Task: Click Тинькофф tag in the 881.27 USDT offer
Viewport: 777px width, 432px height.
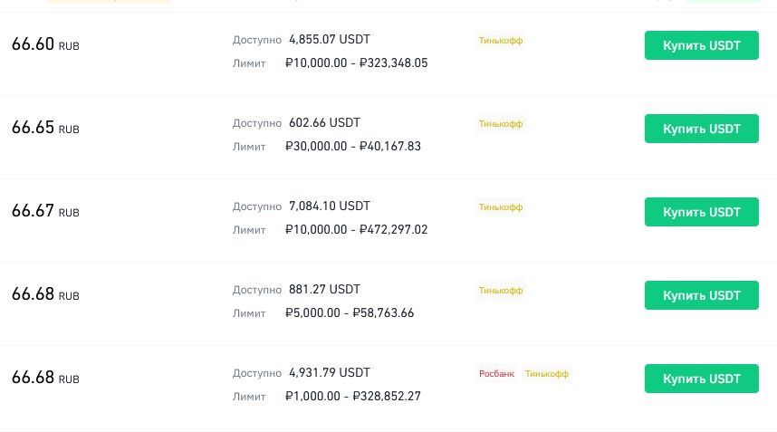Action: 501,291
